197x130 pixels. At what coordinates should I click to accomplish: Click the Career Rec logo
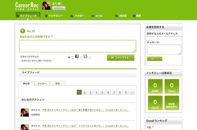pyautogui.click(x=27, y=6)
